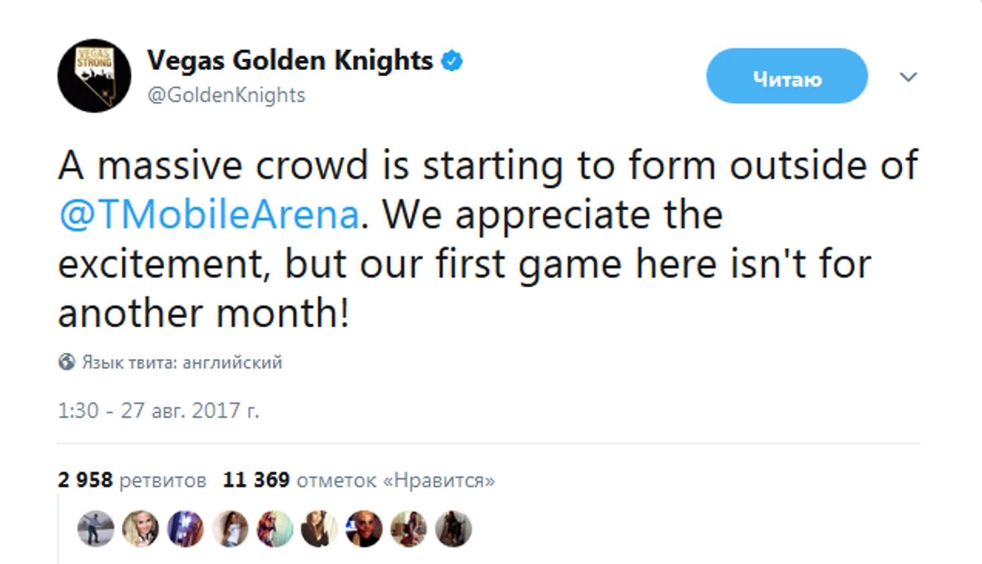Open the Vegas Golden Knights display name
Image resolution: width=982 pixels, height=564 pixels.
point(290,61)
